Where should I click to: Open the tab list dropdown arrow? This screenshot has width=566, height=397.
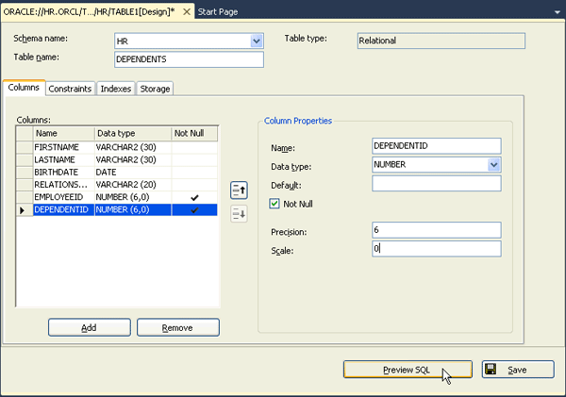pos(558,12)
